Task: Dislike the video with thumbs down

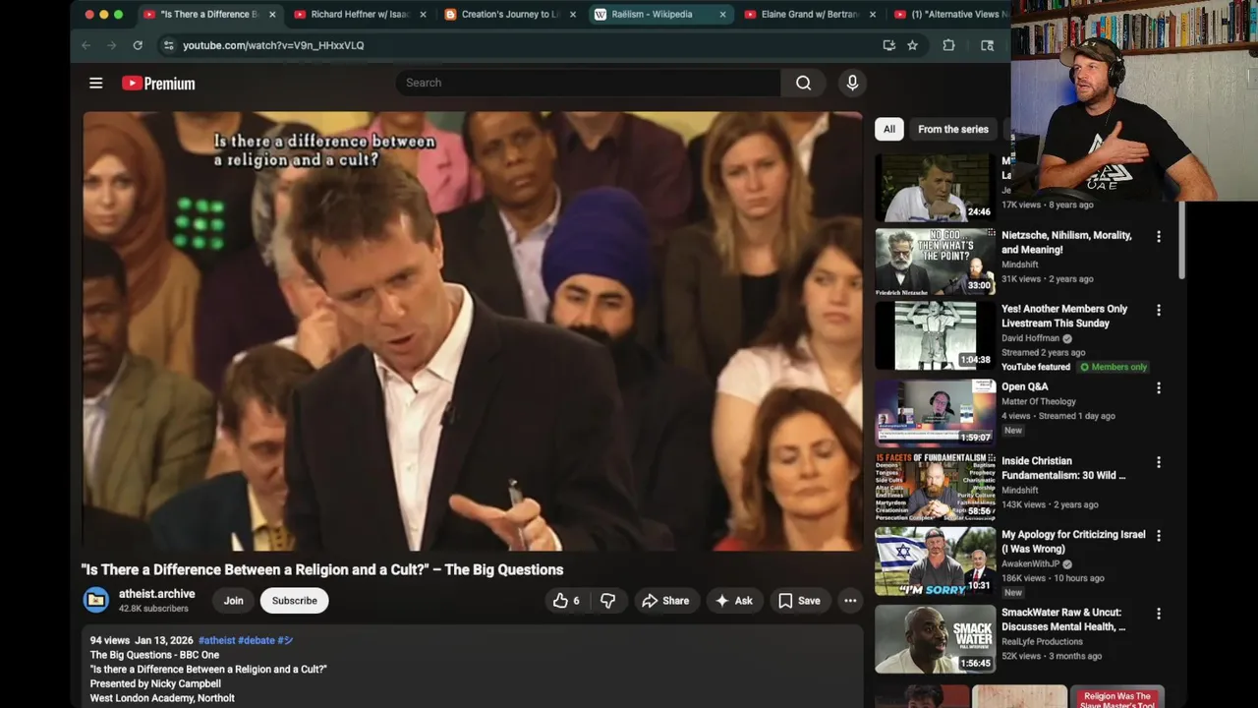Action: [607, 601]
